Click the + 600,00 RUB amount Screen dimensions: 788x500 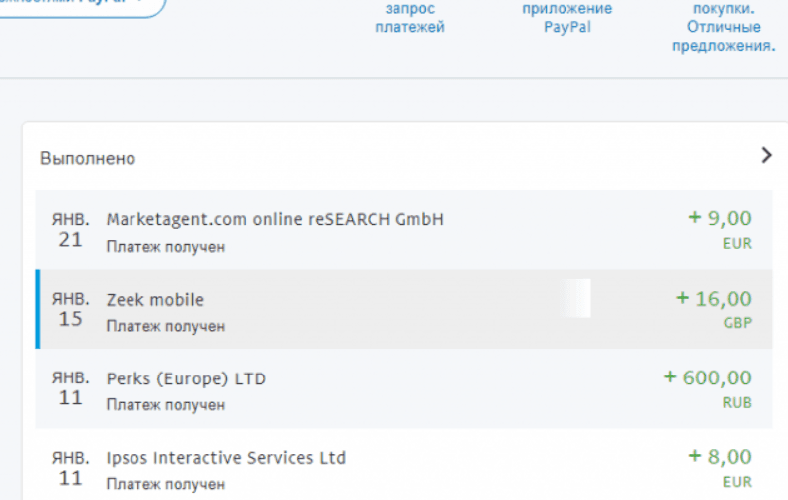pos(707,386)
